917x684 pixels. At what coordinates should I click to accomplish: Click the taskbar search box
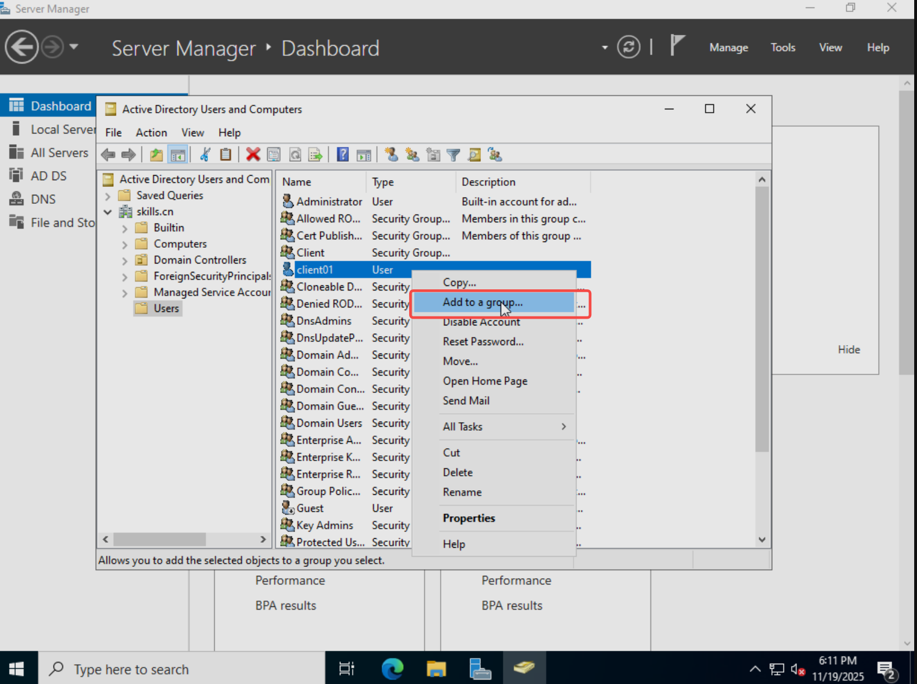181,669
